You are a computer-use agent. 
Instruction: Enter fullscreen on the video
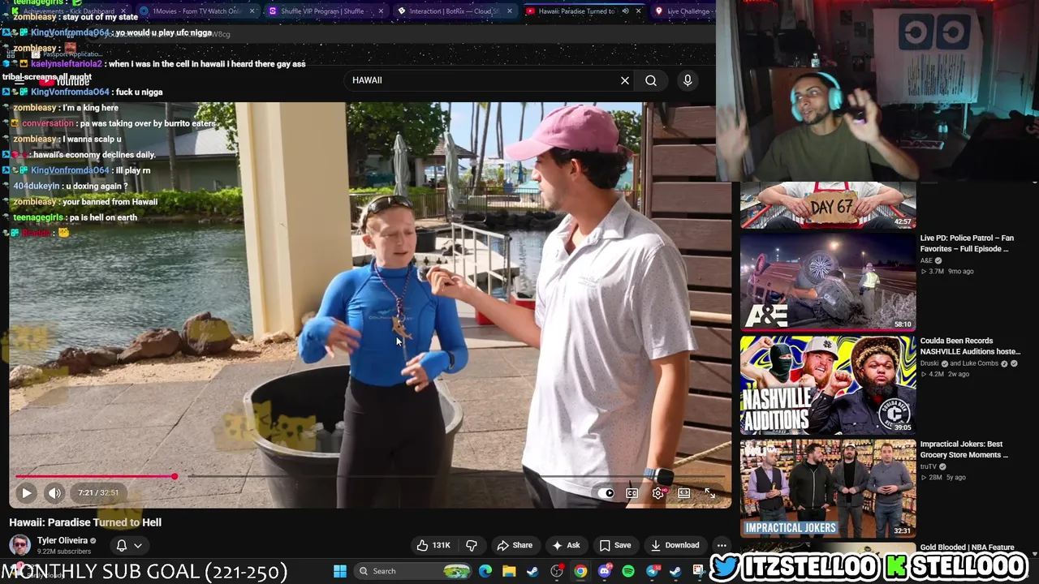point(709,493)
